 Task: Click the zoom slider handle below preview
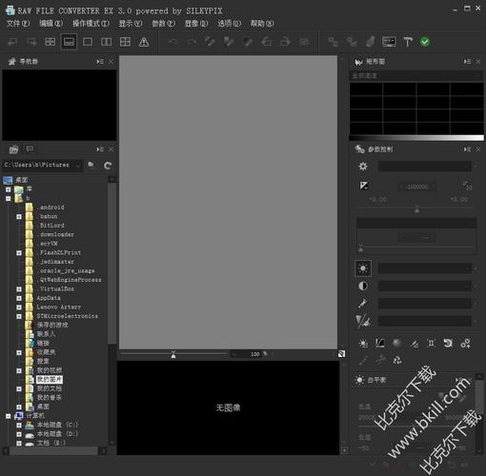[173, 354]
